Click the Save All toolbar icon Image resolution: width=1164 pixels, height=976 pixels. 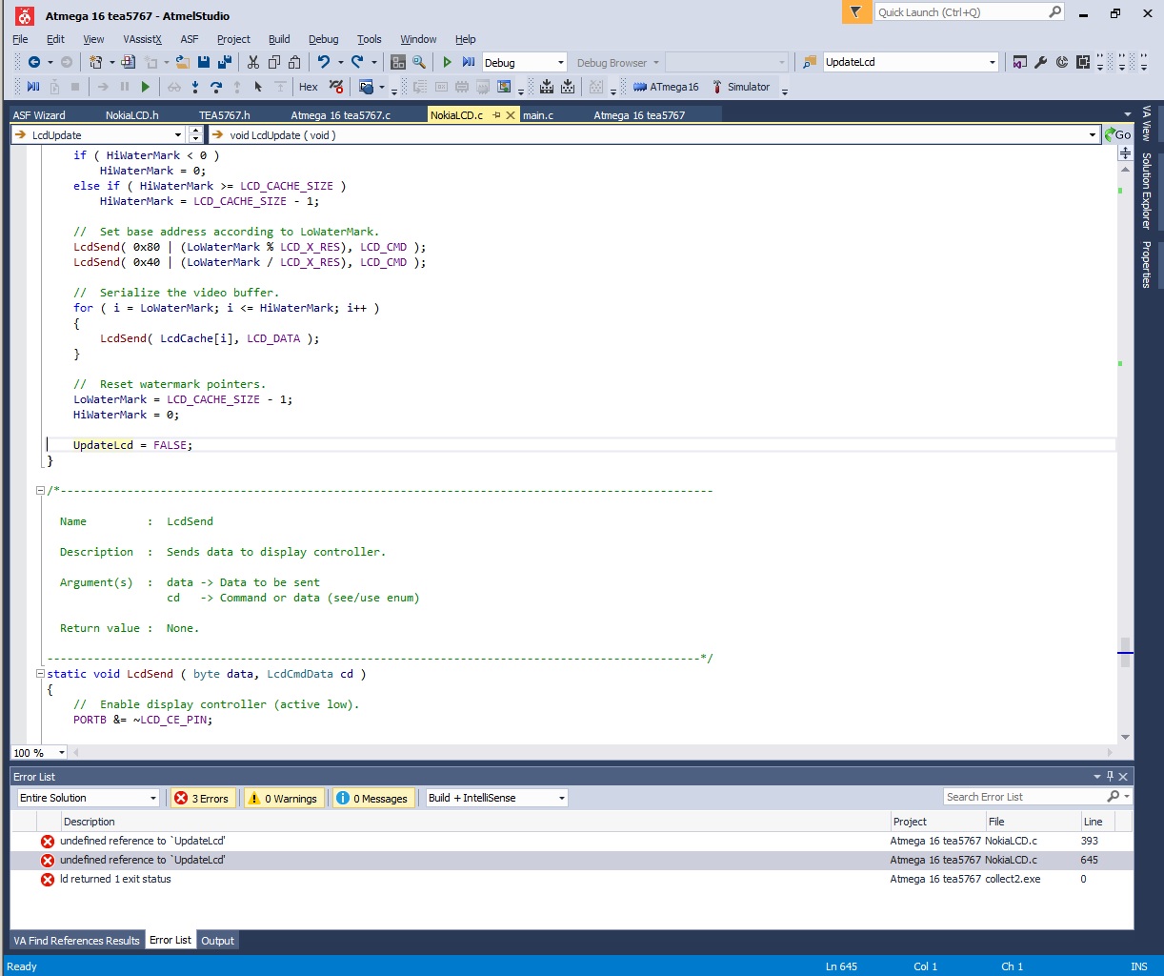point(225,62)
